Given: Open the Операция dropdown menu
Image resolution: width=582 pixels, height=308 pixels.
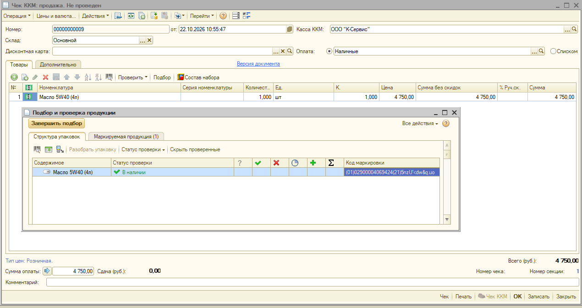Looking at the screenshot, I should 17,16.
